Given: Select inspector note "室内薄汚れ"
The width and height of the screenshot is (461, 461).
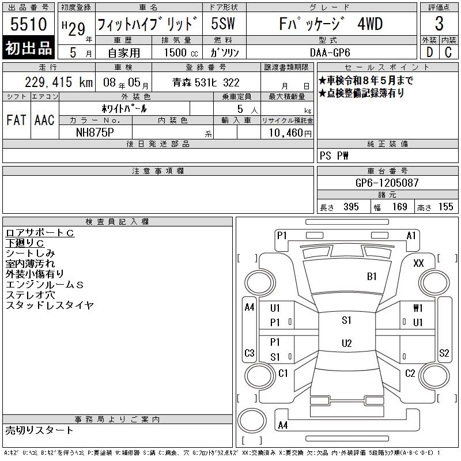Looking at the screenshot, I should pos(31,264).
